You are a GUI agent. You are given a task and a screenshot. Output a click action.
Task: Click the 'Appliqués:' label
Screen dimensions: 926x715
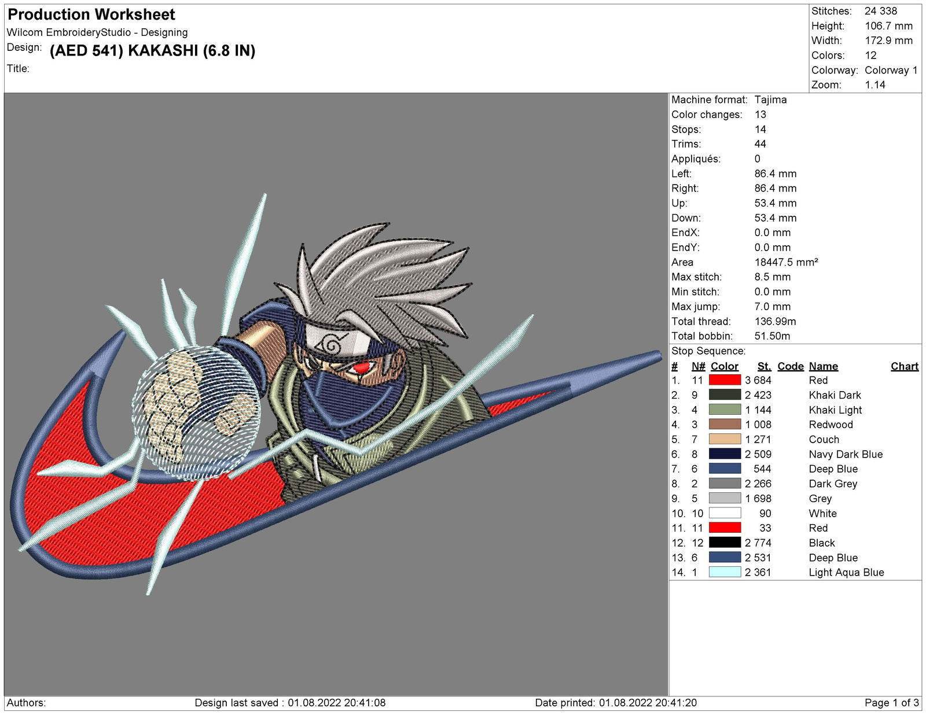tap(696, 159)
